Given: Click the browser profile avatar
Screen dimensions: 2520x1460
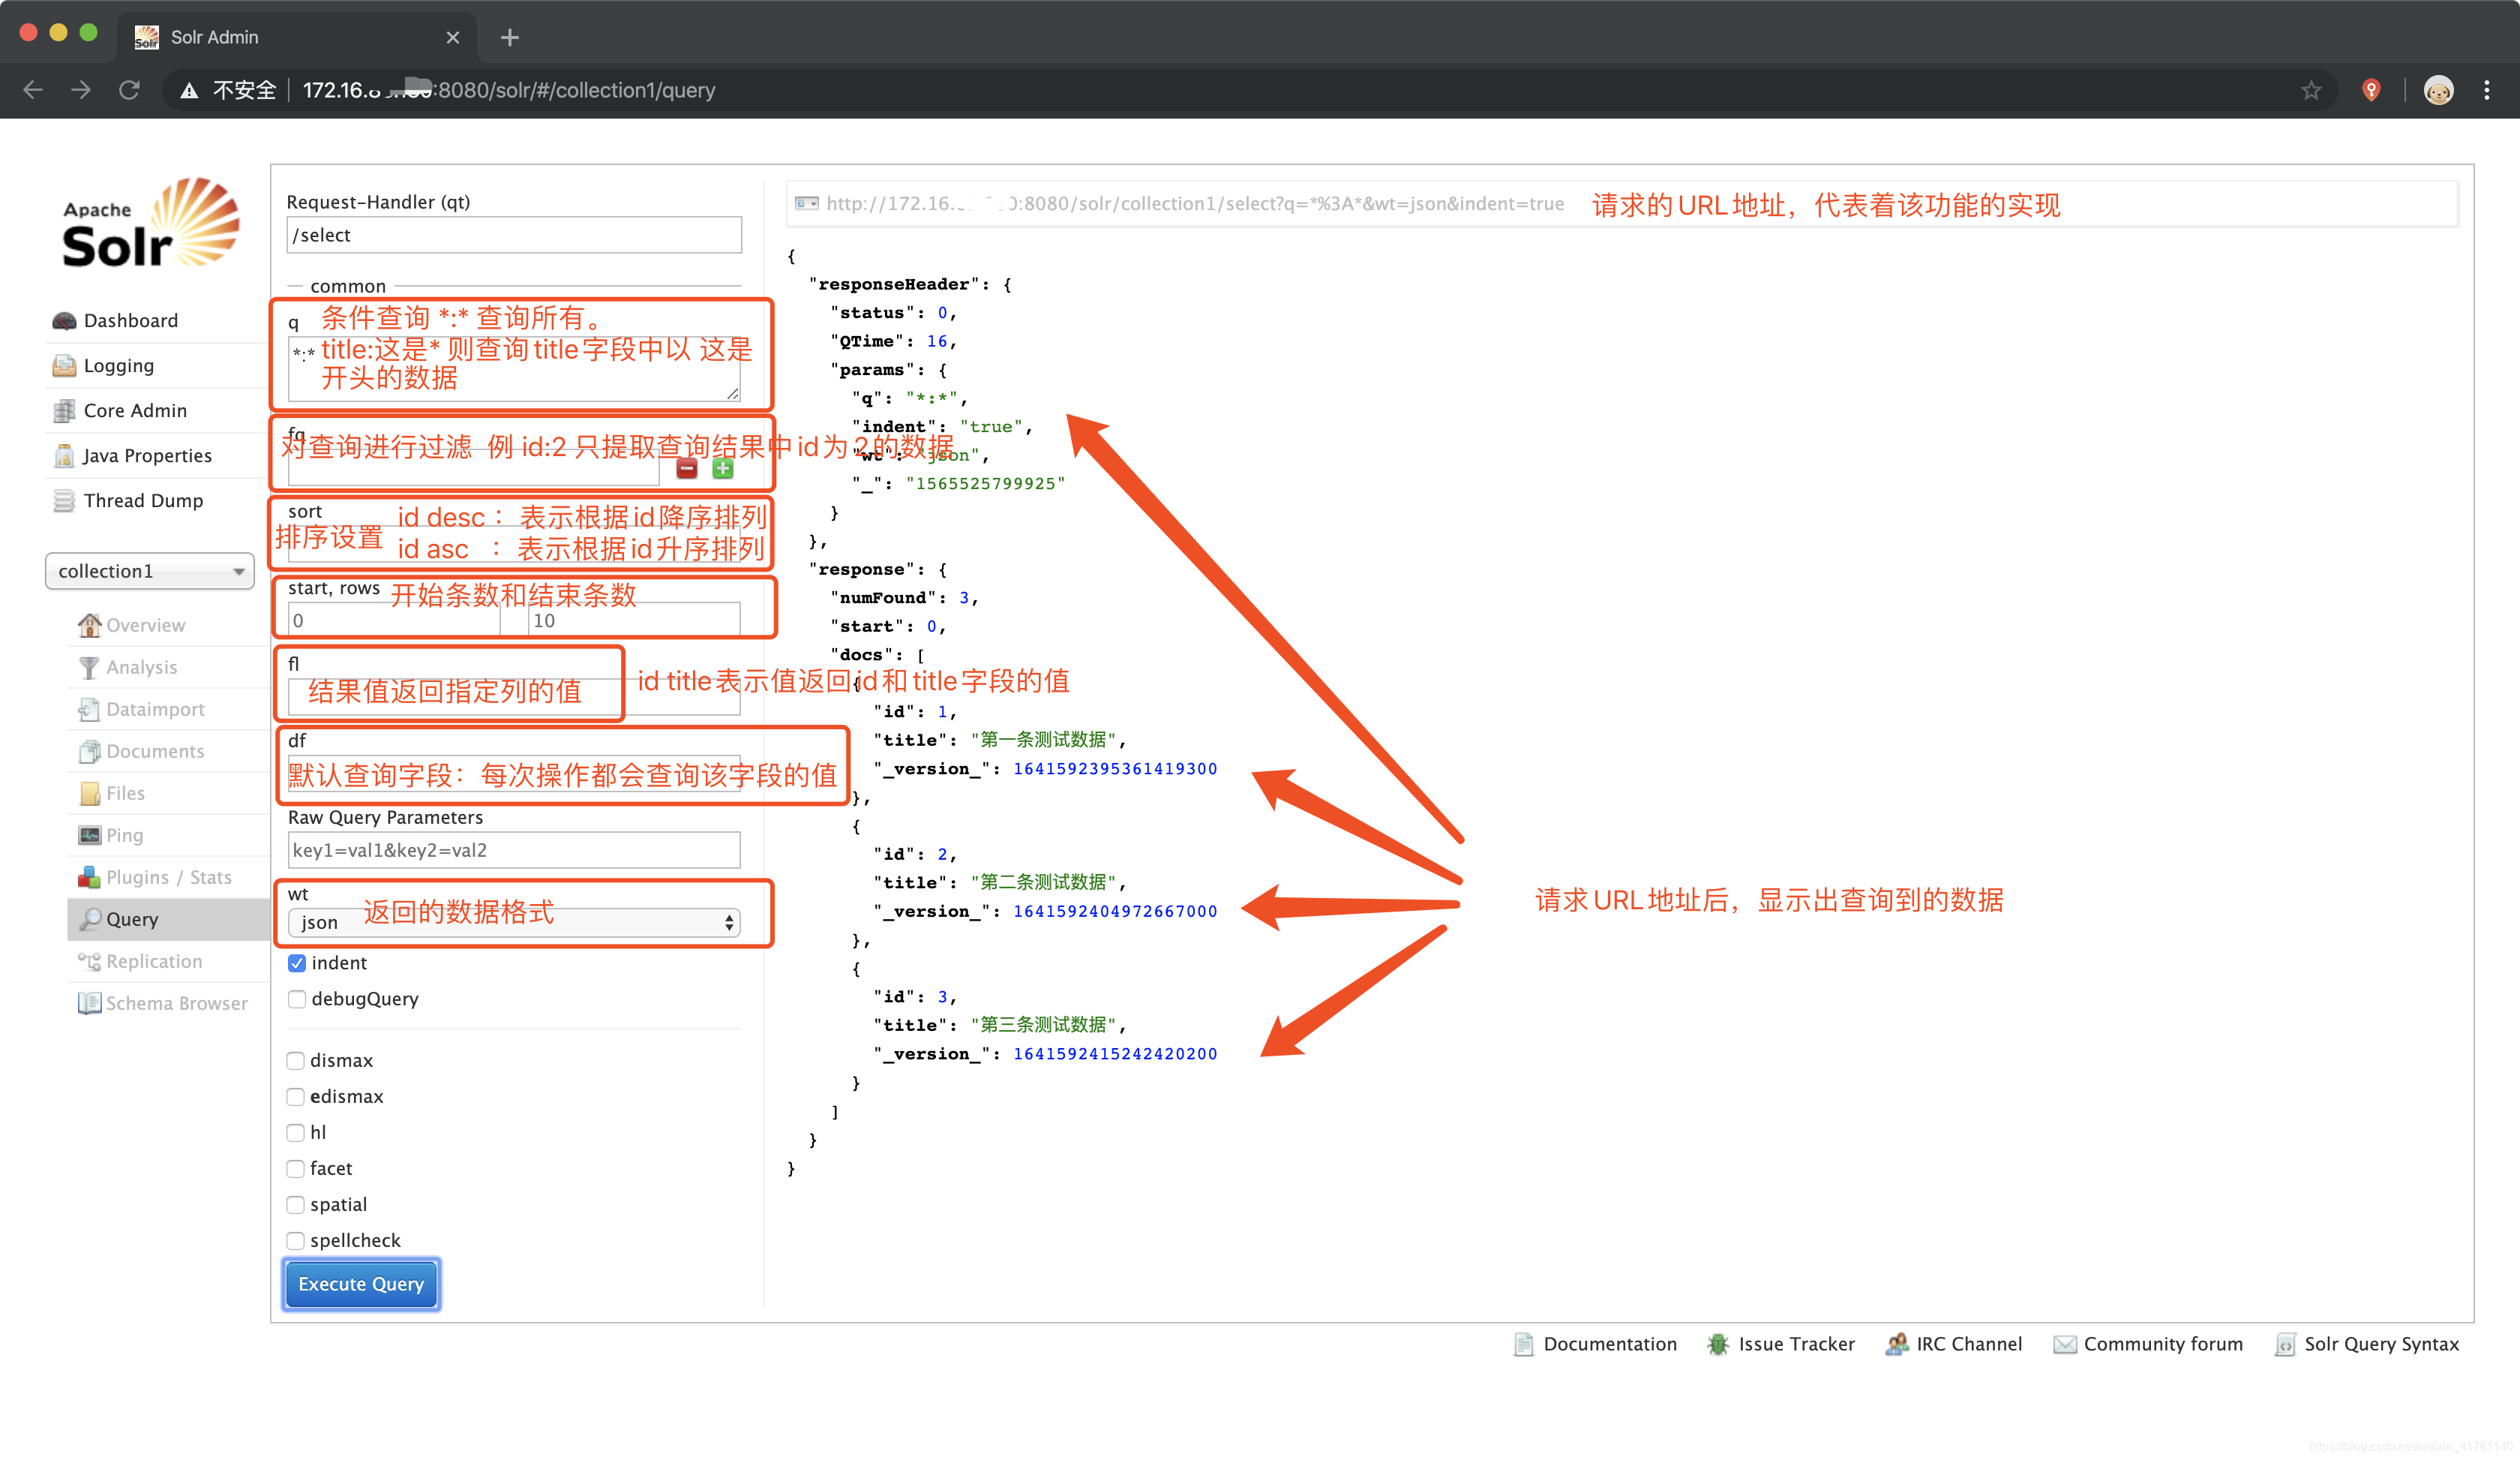Looking at the screenshot, I should pos(2438,90).
